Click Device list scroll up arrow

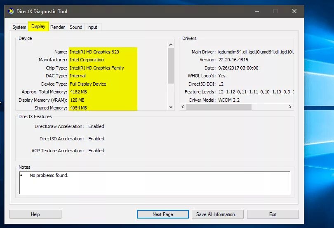coord(171,44)
